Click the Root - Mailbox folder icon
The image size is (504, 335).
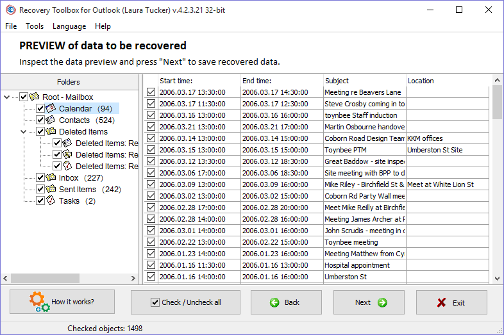pyautogui.click(x=34, y=96)
